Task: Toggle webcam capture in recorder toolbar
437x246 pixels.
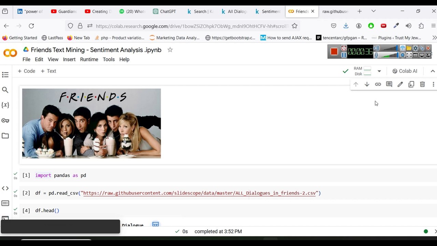Action: tap(403, 55)
